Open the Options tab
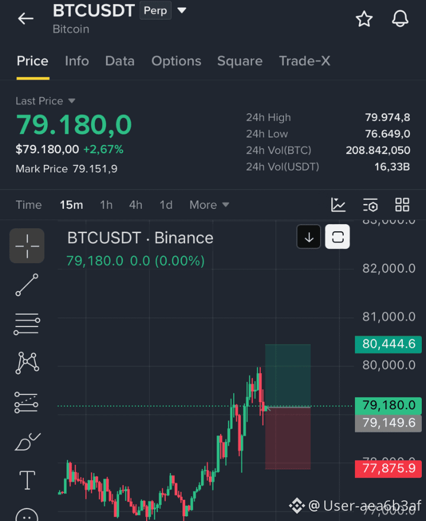Image resolution: width=426 pixels, height=521 pixels. (x=176, y=61)
